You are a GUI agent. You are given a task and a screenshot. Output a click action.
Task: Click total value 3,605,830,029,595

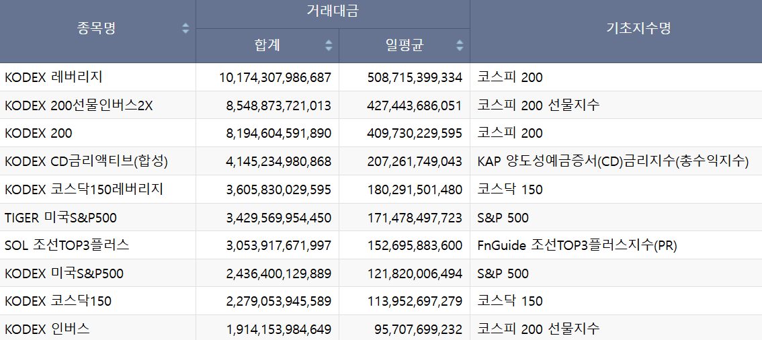tap(279, 189)
